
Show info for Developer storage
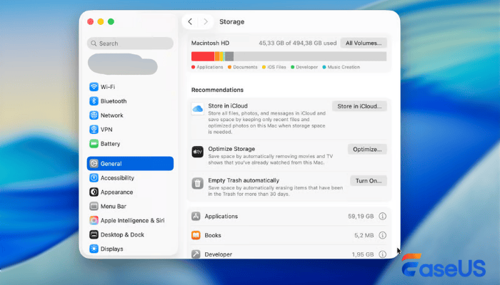(382, 254)
